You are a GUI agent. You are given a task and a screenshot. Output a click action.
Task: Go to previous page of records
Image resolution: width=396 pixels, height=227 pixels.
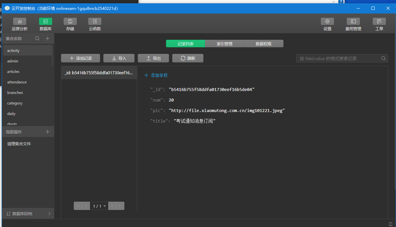click(86, 206)
